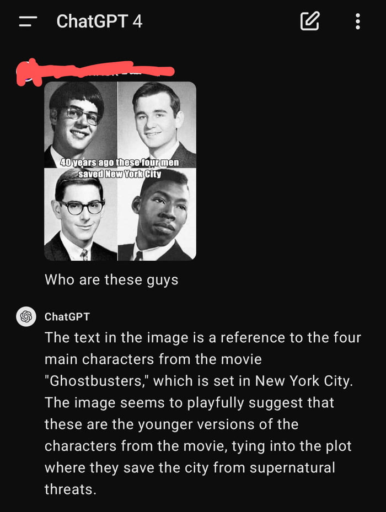Open the bottom-left portrait with round glasses
This screenshot has height=512, width=386.
tap(81, 214)
